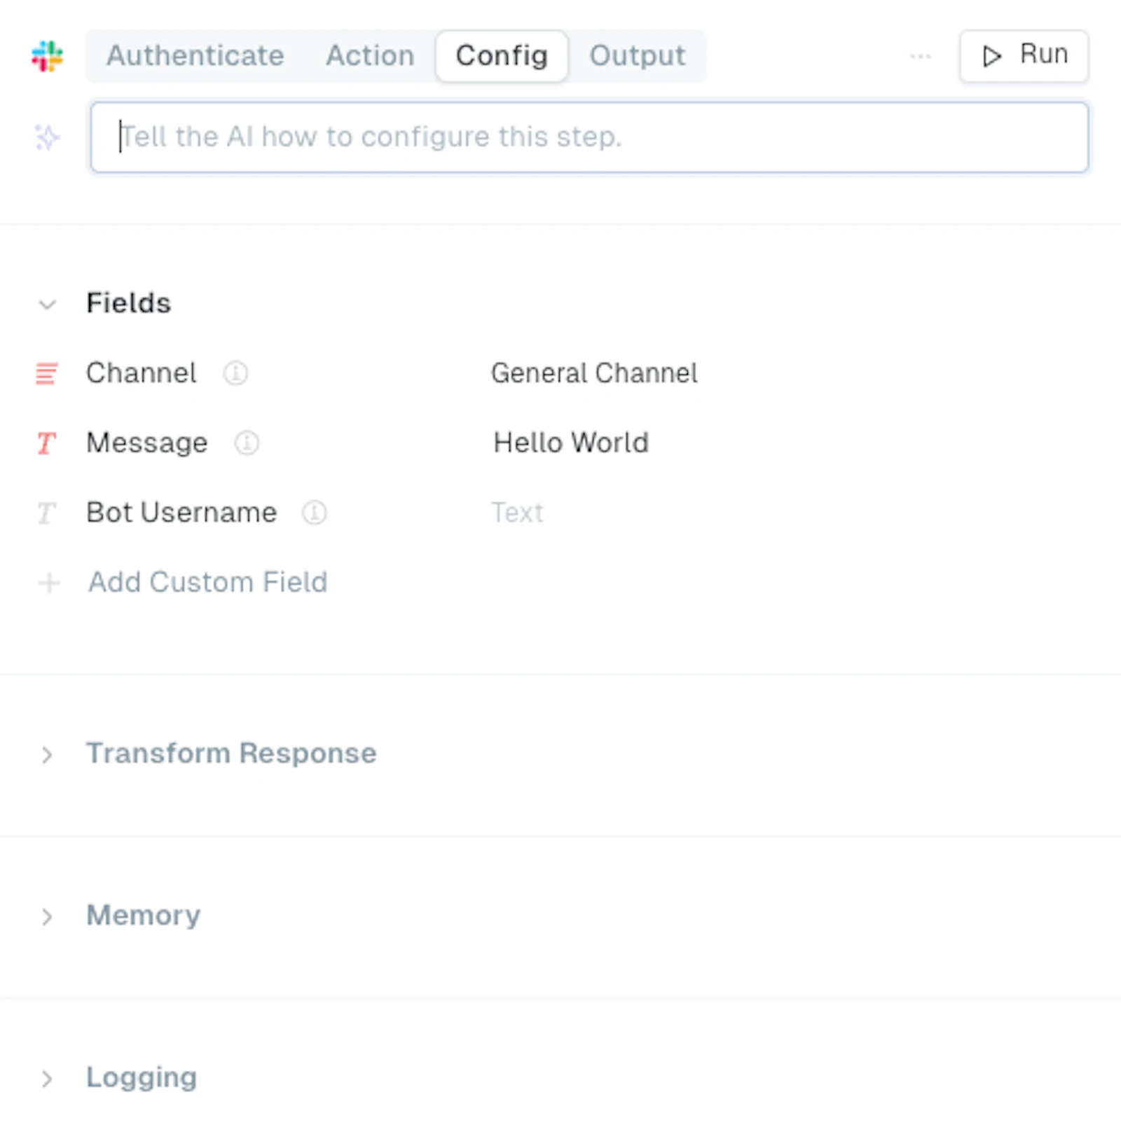Image resolution: width=1121 pixels, height=1141 pixels.
Task: Focus the AI configure step prompt field
Action: click(589, 137)
